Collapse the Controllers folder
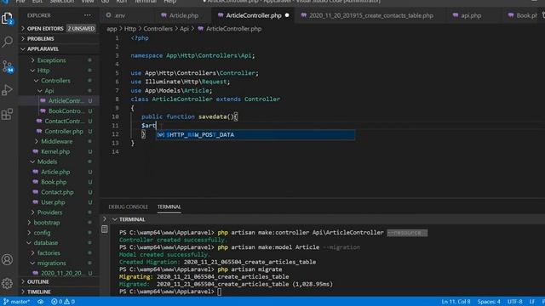Screen dimensions: 545x306 click(55, 81)
